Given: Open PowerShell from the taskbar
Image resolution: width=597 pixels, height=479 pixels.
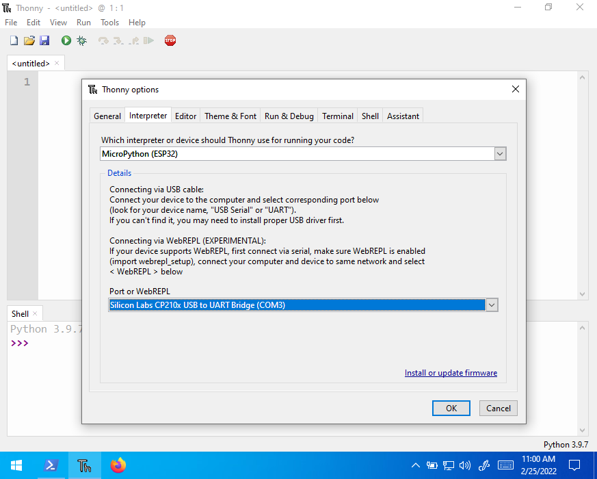Looking at the screenshot, I should point(51,465).
